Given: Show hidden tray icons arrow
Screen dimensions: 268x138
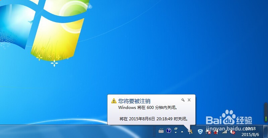Looking at the screenshot, I should pyautogui.click(x=182, y=132).
